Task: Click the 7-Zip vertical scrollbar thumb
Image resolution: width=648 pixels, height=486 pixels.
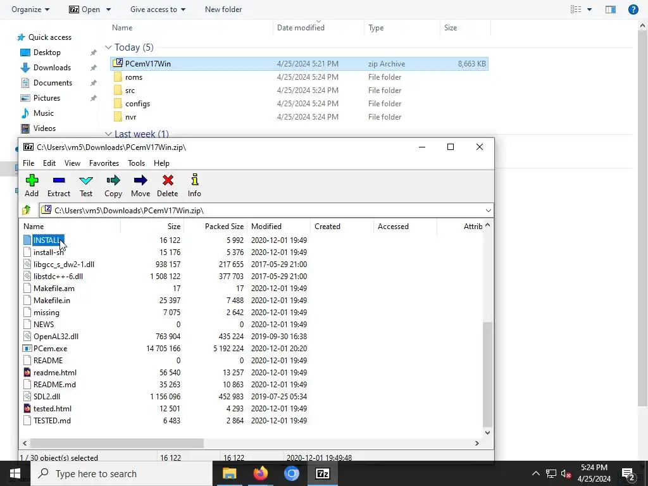Action: point(488,374)
